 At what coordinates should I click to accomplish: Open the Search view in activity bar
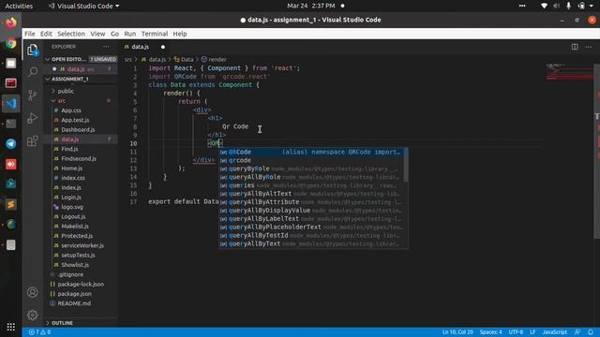pos(33,72)
